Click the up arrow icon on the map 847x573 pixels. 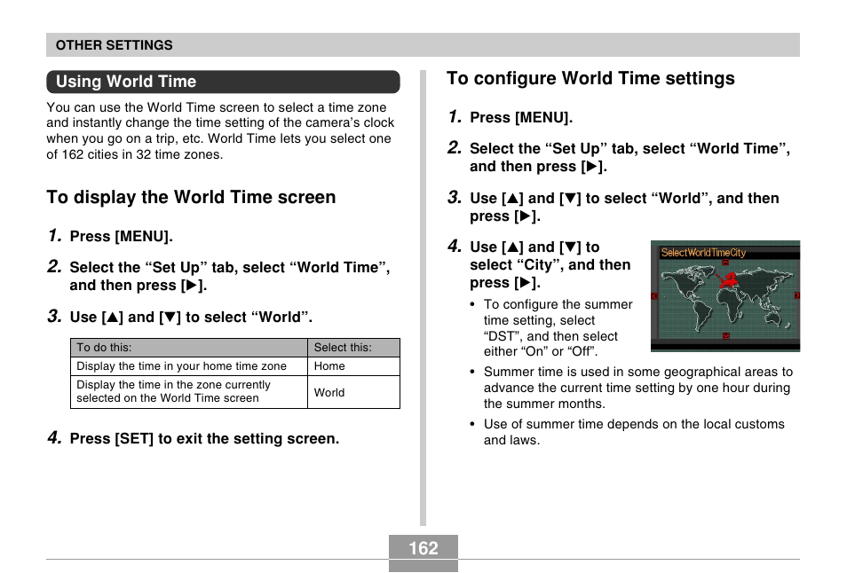coord(725,263)
